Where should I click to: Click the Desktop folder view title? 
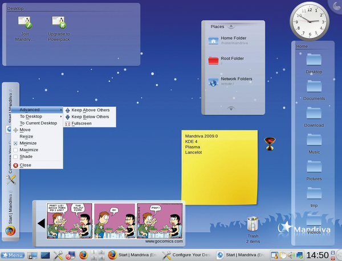pyautogui.click(x=15, y=9)
